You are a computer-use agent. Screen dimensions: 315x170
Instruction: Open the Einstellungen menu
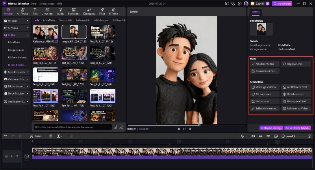click(47, 4)
